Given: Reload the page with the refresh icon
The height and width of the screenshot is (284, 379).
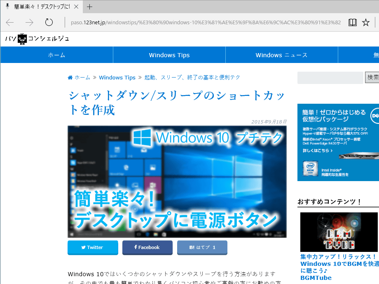Looking at the screenshot, I should pyautogui.click(x=49, y=22).
